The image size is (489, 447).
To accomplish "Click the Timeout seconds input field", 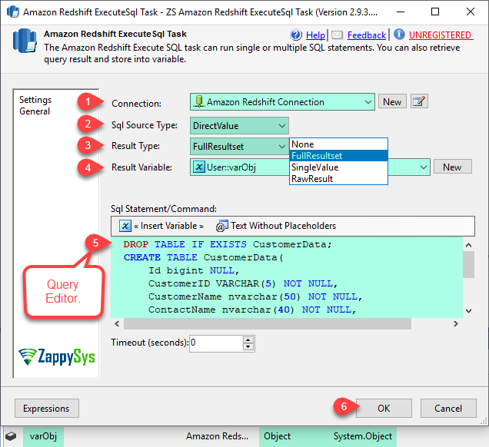I will click(215, 343).
